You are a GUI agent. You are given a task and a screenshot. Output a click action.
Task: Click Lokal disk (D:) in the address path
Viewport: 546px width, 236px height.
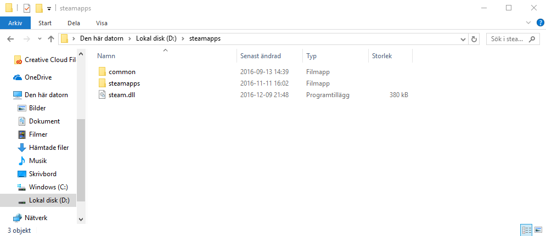[156, 39]
